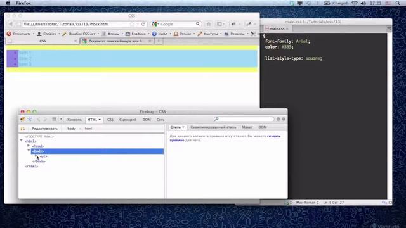Activate Firebug element inspector icon
406x228 pixels.
[30, 119]
